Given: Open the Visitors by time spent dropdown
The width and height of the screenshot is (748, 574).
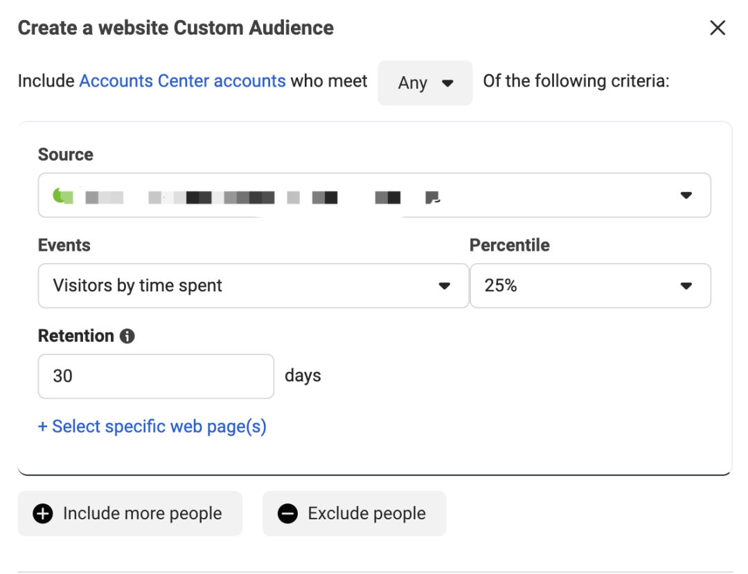Looking at the screenshot, I should pos(253,285).
